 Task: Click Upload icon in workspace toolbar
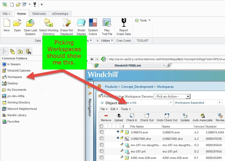[x=119, y=116]
